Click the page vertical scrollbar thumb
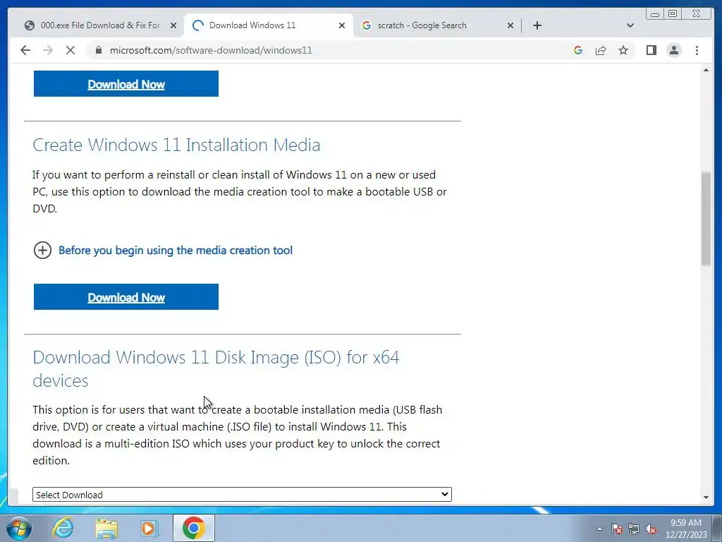Screen dimensions: 722x542 [706, 219]
